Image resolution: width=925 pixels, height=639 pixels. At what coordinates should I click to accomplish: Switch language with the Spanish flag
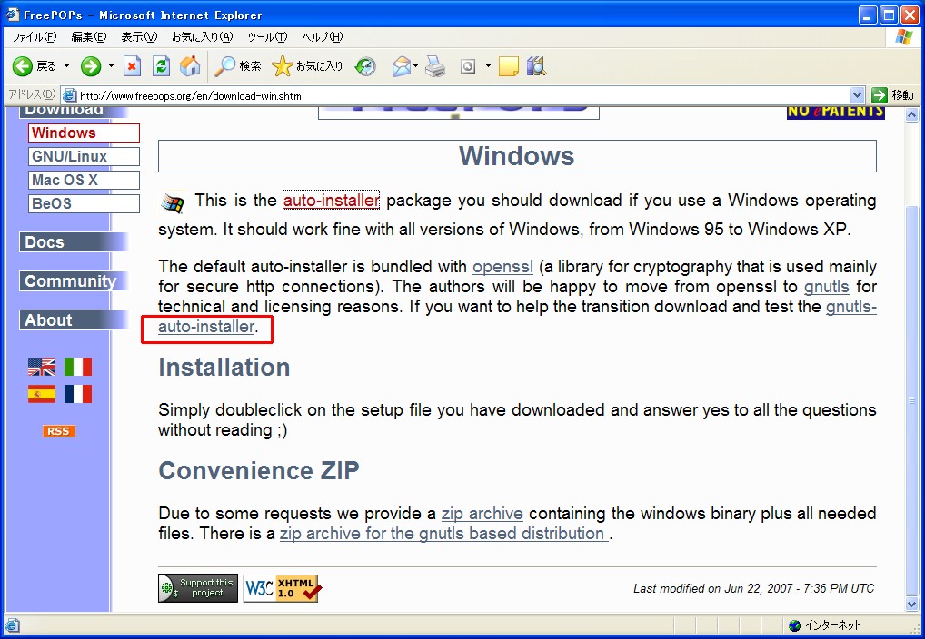click(41, 394)
